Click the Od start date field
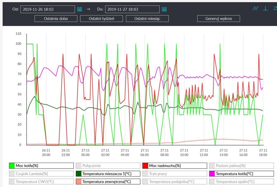277x187 pixels. (x=48, y=9)
